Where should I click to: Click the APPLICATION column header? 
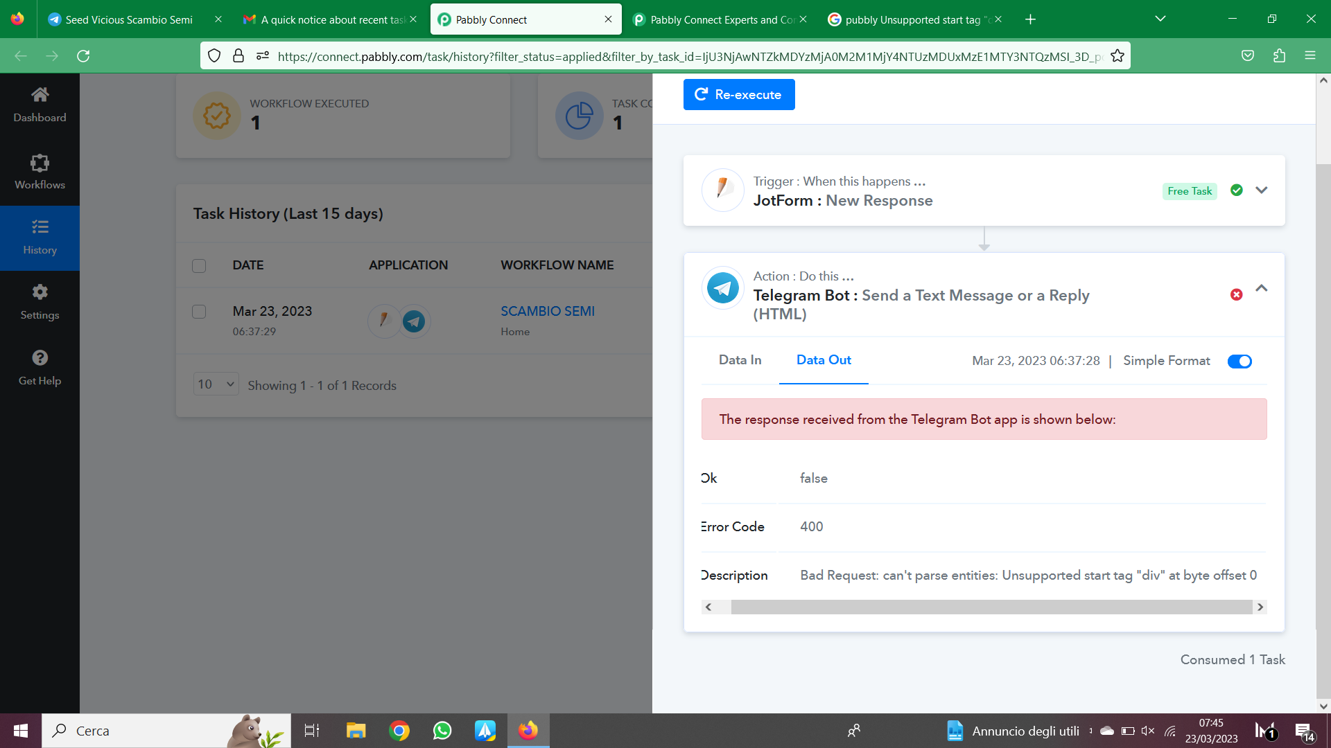[408, 265]
